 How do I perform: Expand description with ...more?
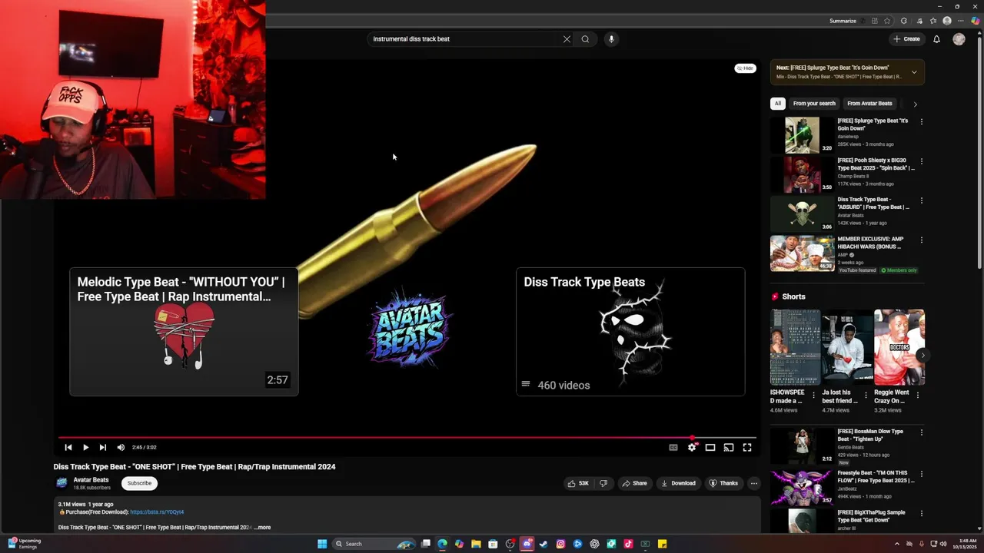coord(263,528)
